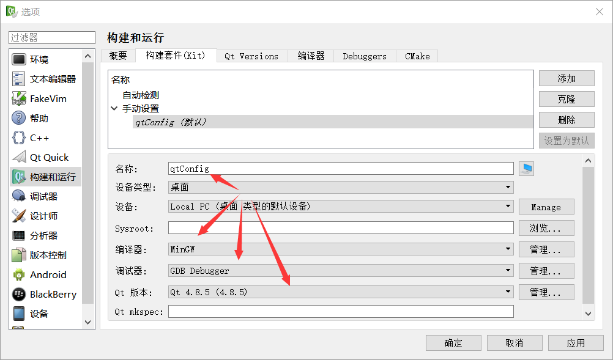Viewport: 613px width, 360px height.
Task: Open the C++ braces icon
Action: (19, 138)
